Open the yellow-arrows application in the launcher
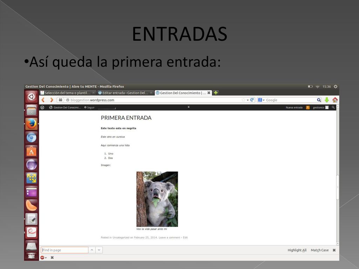Screen dimensions: 359x269 (x=31, y=178)
